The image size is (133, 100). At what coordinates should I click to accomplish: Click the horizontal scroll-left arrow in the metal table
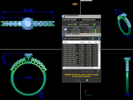[x=64, y=68]
